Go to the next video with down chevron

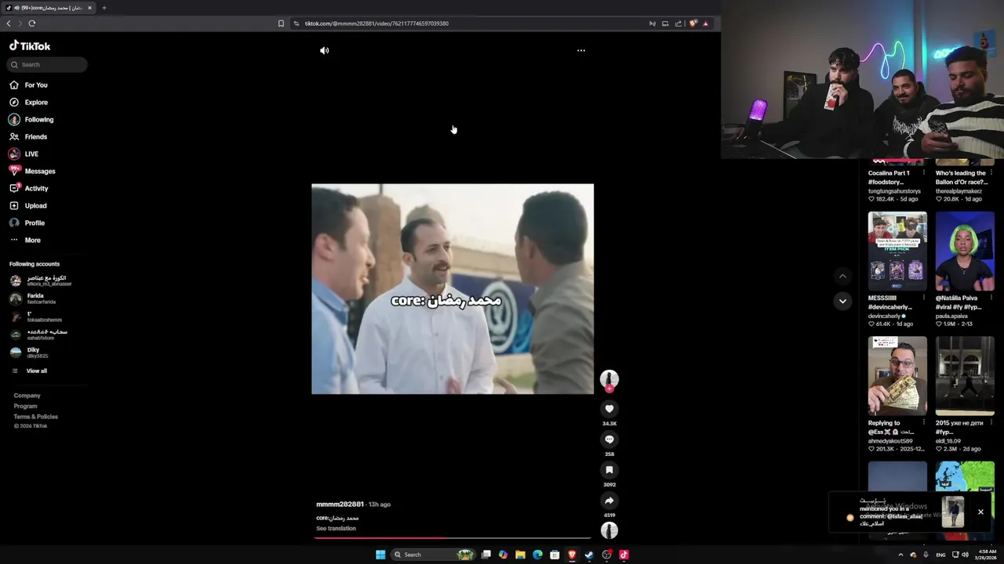[x=842, y=301]
